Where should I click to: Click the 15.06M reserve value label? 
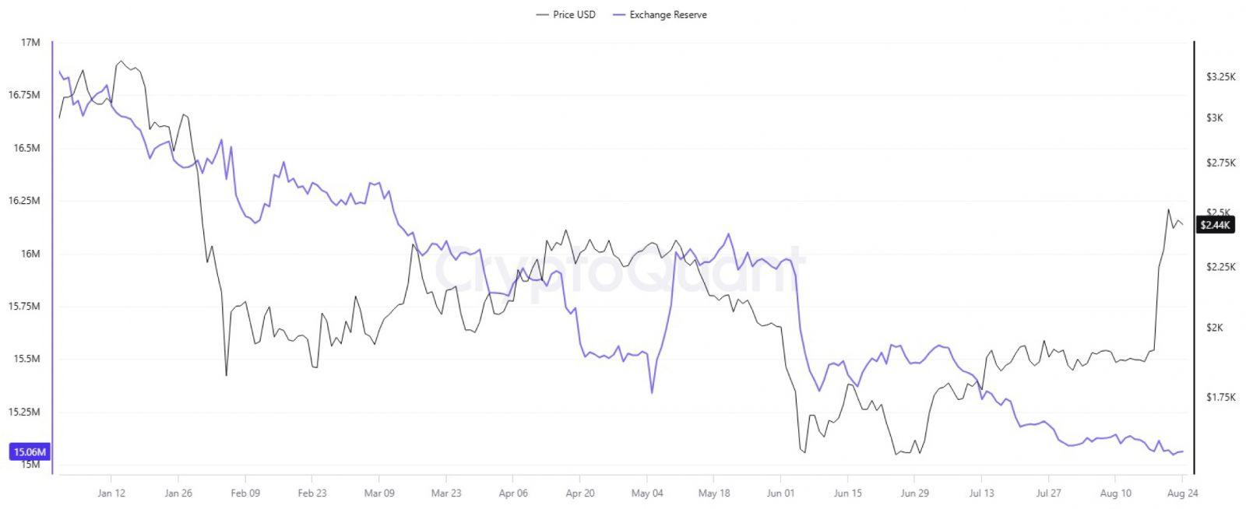point(30,452)
